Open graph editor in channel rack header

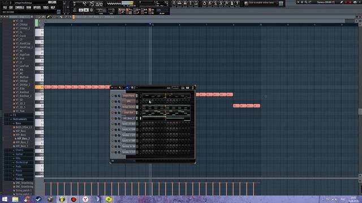click(183, 88)
